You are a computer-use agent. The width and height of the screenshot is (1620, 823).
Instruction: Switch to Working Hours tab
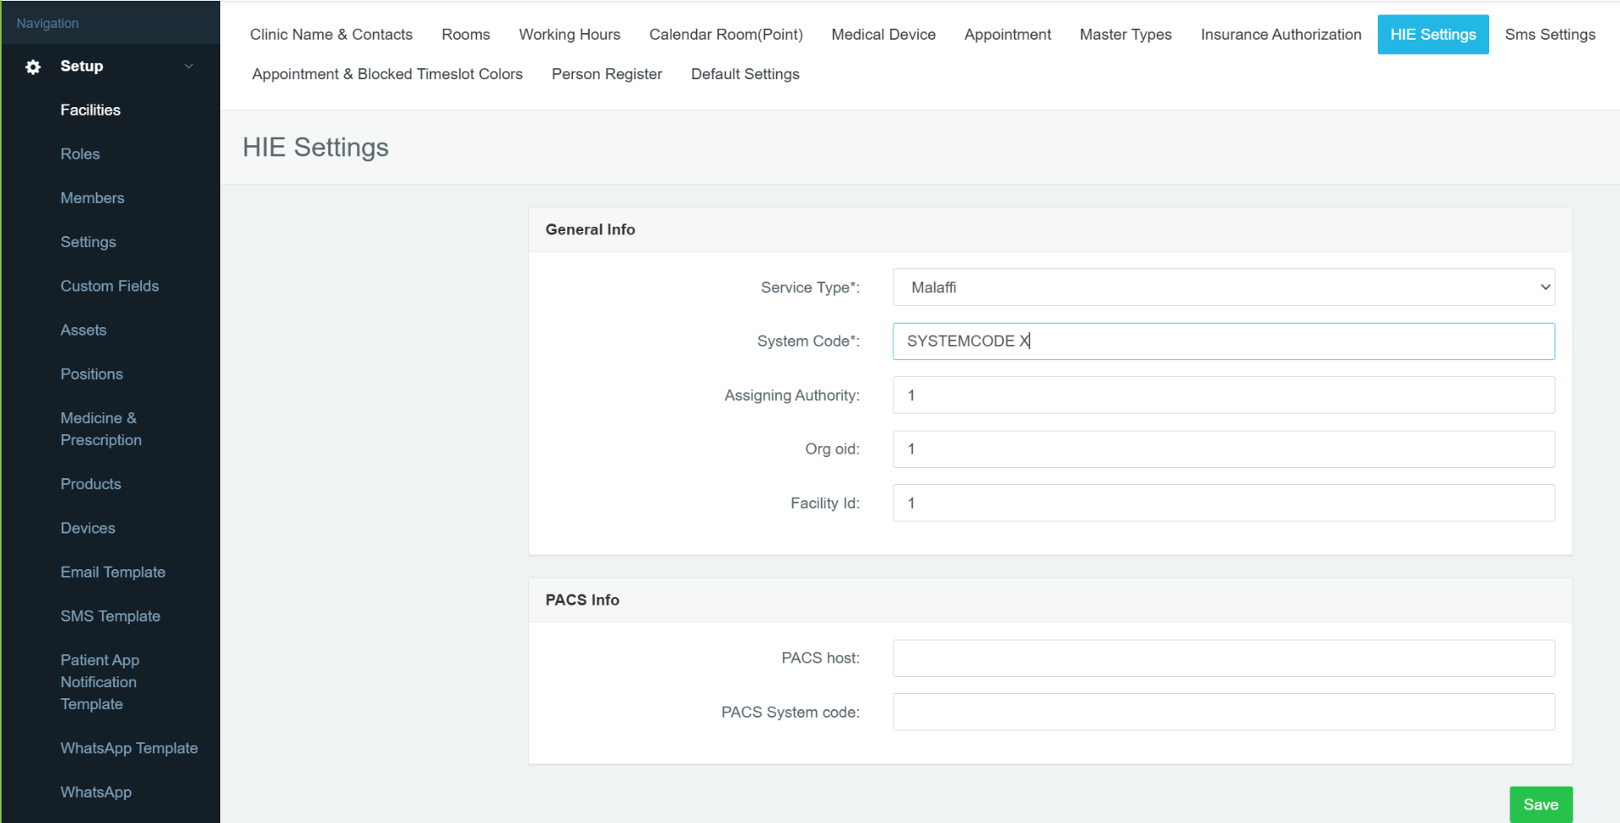click(x=570, y=35)
